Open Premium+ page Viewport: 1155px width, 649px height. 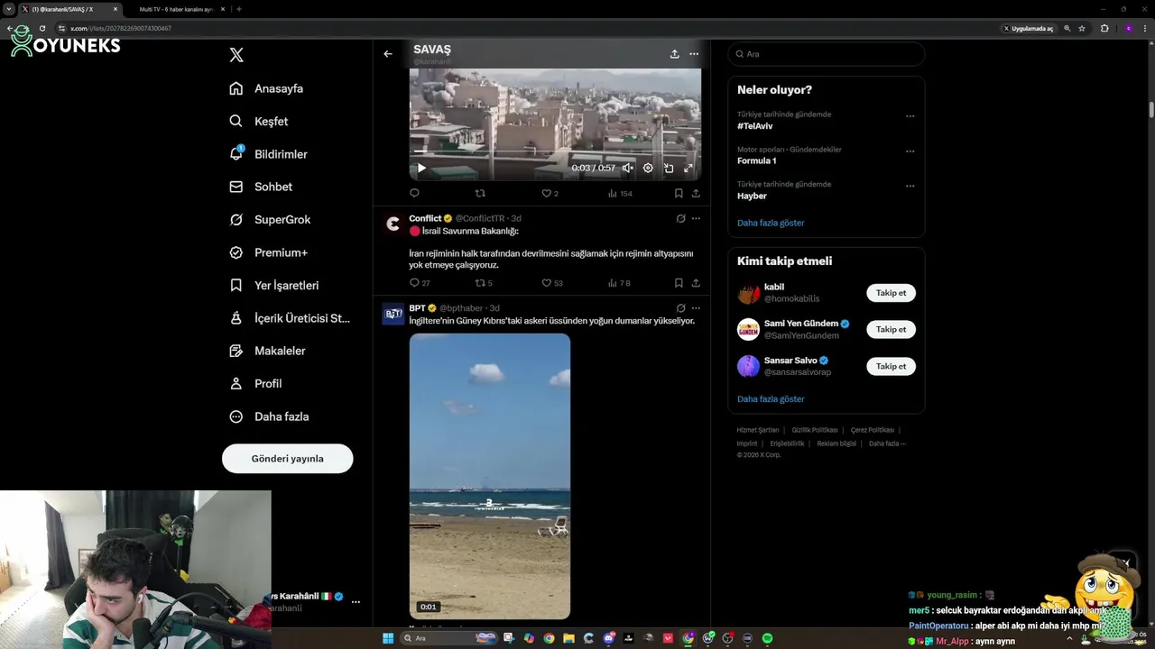coord(268,252)
